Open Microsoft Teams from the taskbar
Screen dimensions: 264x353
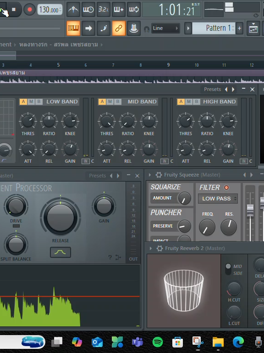[137, 342]
